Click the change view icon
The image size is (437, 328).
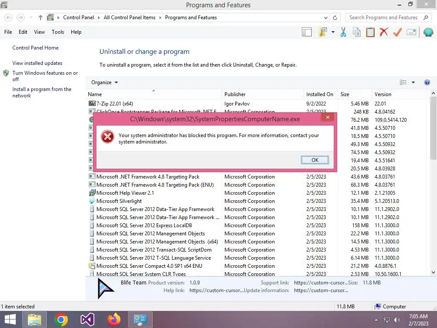point(403,82)
